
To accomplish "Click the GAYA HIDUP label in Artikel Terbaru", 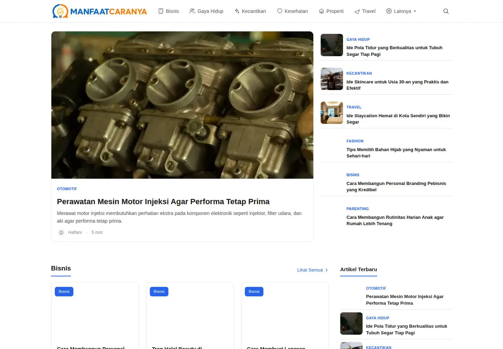I will [x=378, y=318].
